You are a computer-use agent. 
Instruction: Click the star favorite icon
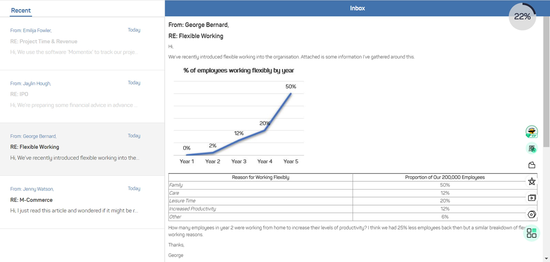(x=531, y=181)
